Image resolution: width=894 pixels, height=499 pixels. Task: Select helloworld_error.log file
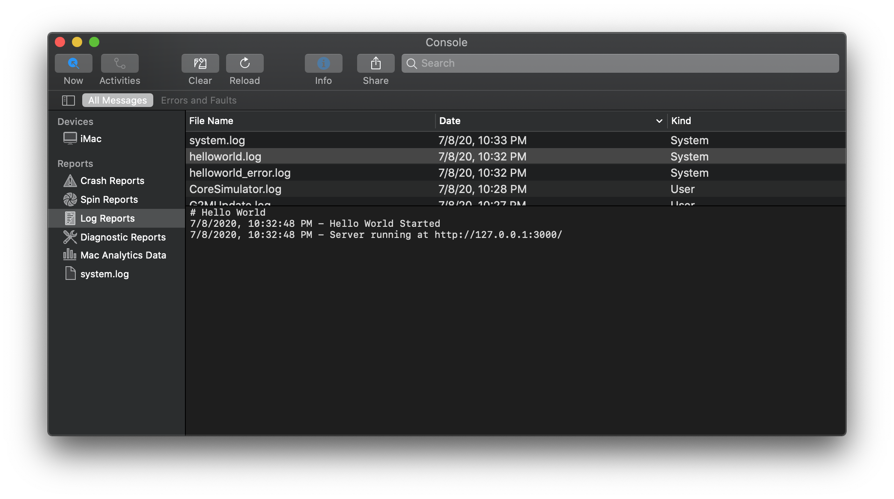240,172
